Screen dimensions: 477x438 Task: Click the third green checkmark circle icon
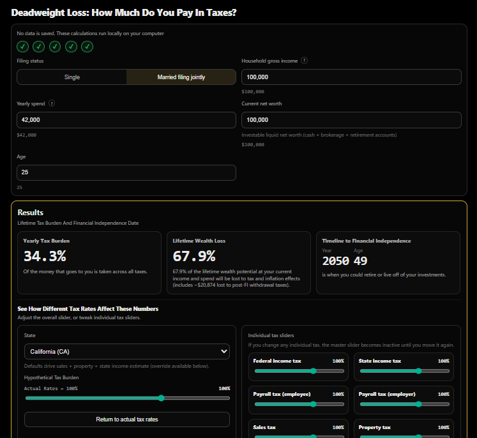55,47
